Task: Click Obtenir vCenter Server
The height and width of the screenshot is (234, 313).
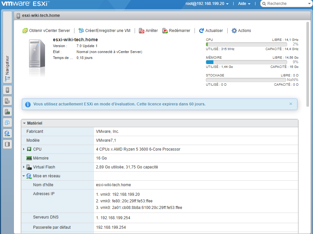Action: [x=46, y=31]
